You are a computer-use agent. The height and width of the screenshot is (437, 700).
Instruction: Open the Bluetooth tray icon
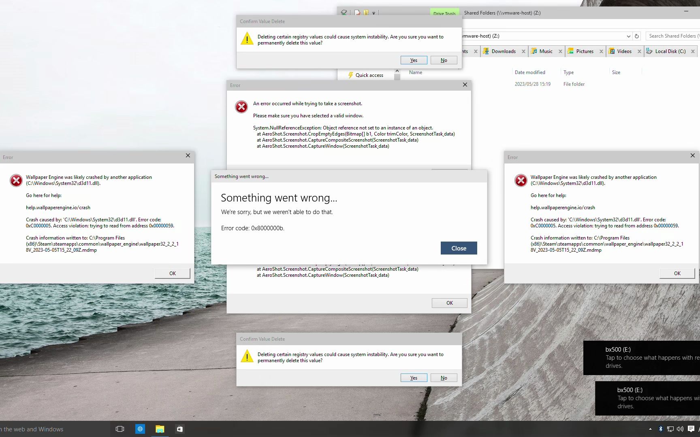(x=660, y=429)
